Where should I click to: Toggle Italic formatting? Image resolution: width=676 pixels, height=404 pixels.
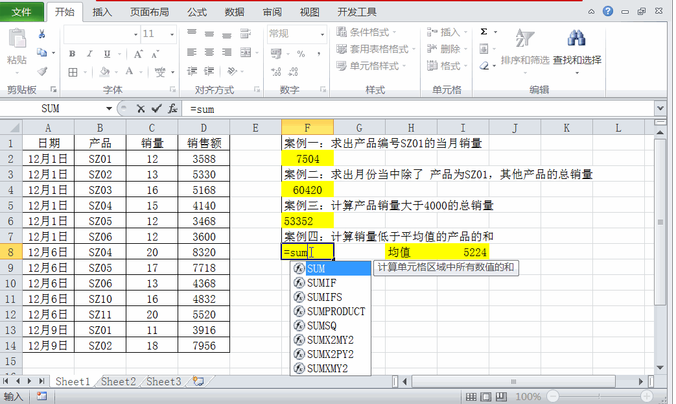(89, 54)
